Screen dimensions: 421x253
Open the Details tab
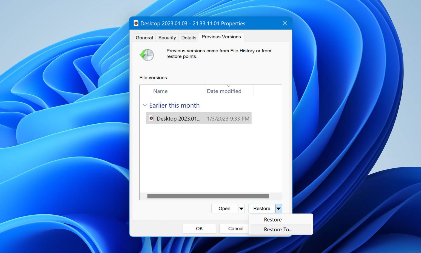pyautogui.click(x=188, y=38)
